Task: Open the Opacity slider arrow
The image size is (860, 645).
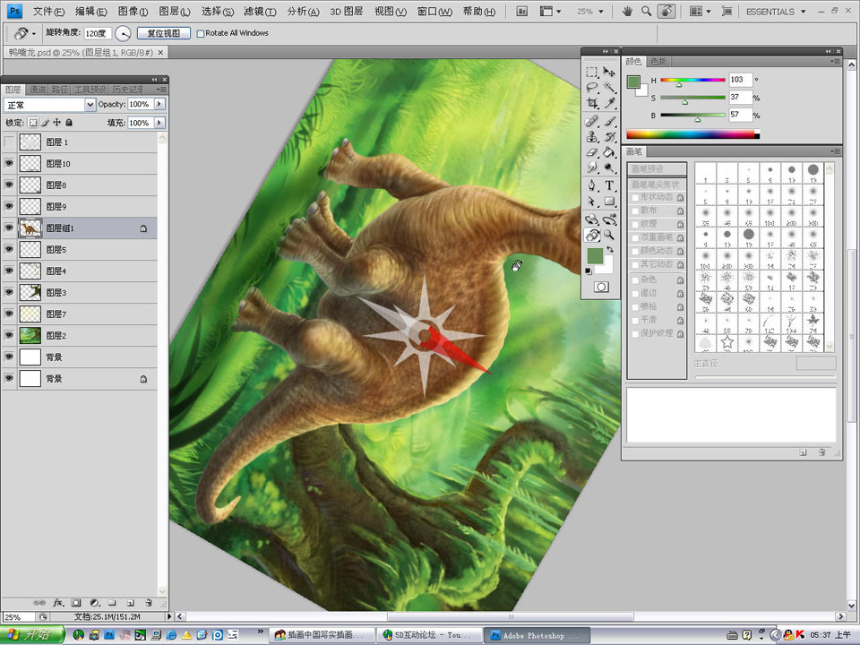Action: [x=159, y=104]
